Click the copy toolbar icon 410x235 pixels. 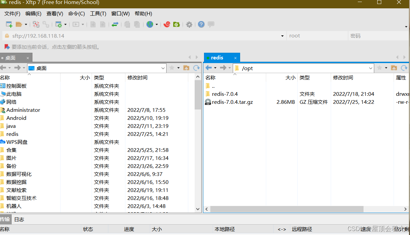click(x=127, y=24)
